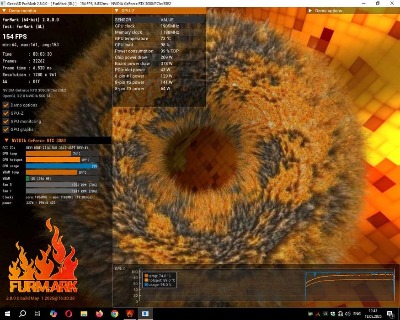The width and height of the screenshot is (400, 320).
Task: Open network globe tray icon
Action: click(340, 314)
